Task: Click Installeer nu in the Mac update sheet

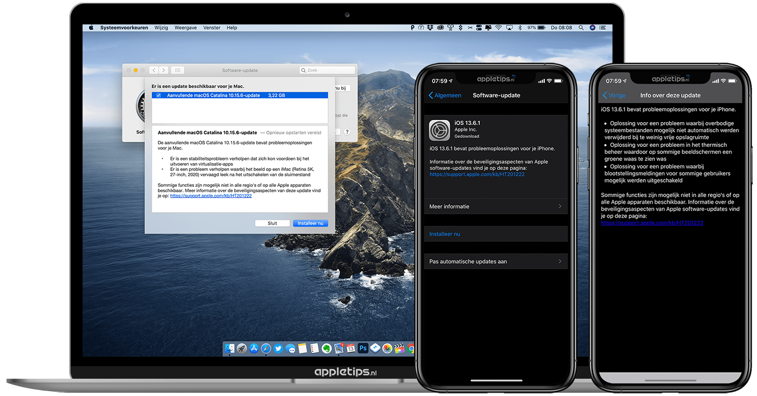Action: pyautogui.click(x=310, y=223)
